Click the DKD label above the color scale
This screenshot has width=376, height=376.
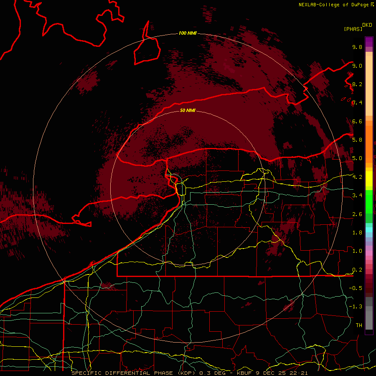pos(367,25)
